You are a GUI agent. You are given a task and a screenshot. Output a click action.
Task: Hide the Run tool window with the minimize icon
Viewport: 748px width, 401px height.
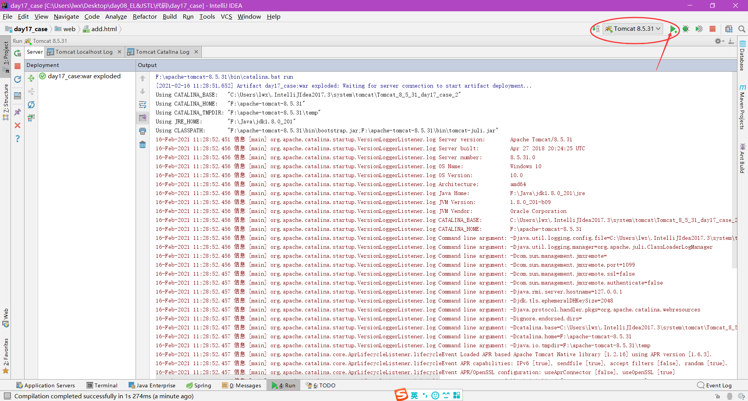point(731,41)
